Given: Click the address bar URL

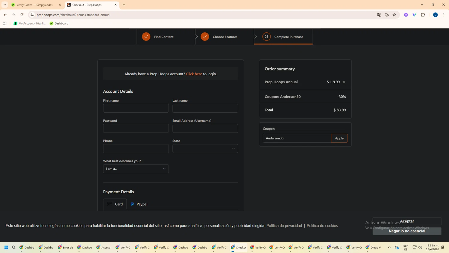Looking at the screenshot, I should (x=73, y=15).
